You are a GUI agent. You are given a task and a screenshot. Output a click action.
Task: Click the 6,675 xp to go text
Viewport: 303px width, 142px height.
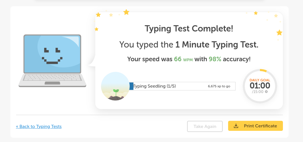point(219,86)
